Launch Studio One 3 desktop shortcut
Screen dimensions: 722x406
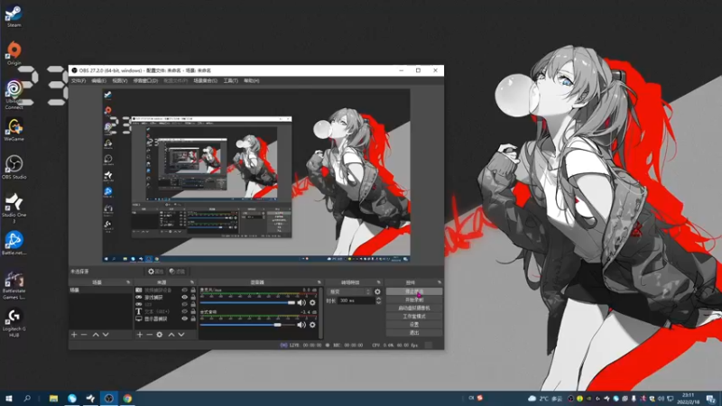pos(14,208)
